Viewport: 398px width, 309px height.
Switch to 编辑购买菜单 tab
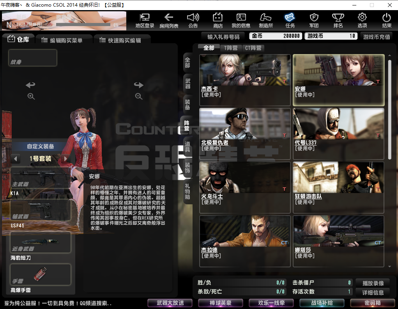62,40
